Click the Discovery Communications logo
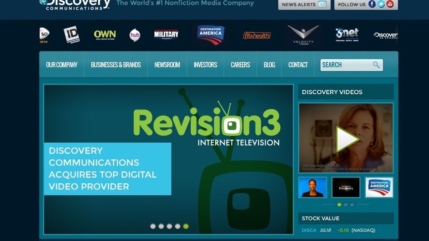 coord(75,5)
